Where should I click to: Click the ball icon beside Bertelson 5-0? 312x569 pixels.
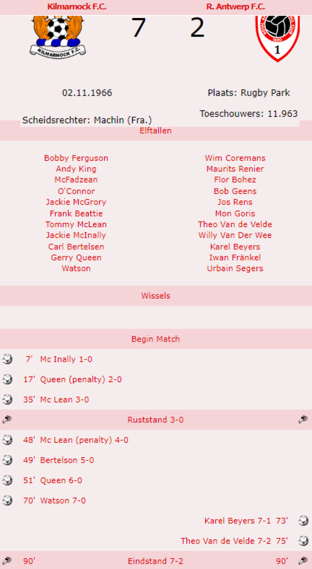[7, 460]
